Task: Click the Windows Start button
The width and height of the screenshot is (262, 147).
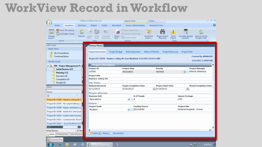Action: point(50,144)
